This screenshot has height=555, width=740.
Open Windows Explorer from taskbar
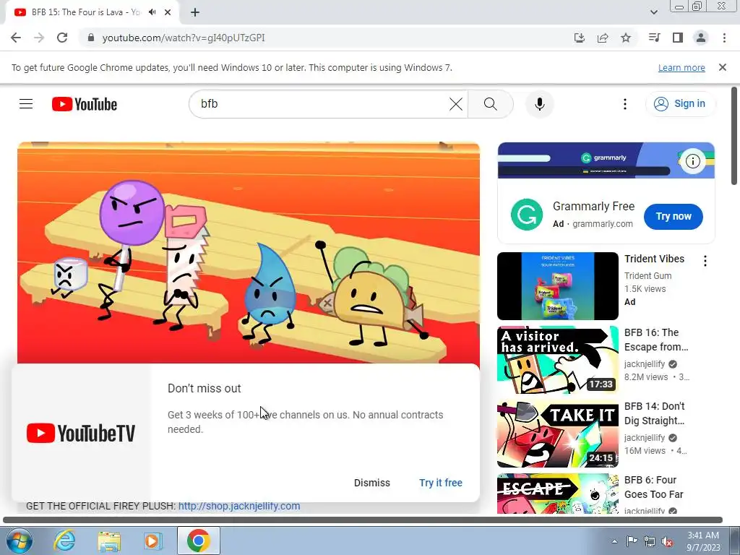(109, 541)
